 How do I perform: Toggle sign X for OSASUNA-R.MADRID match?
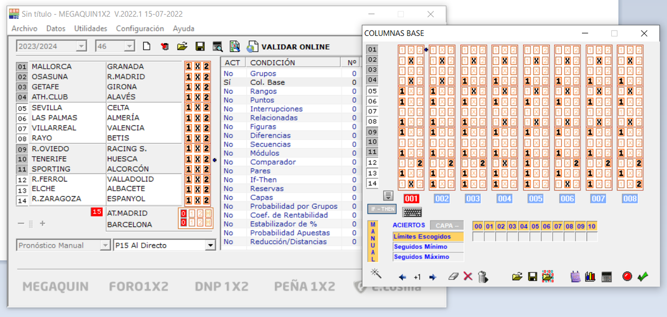(x=197, y=77)
